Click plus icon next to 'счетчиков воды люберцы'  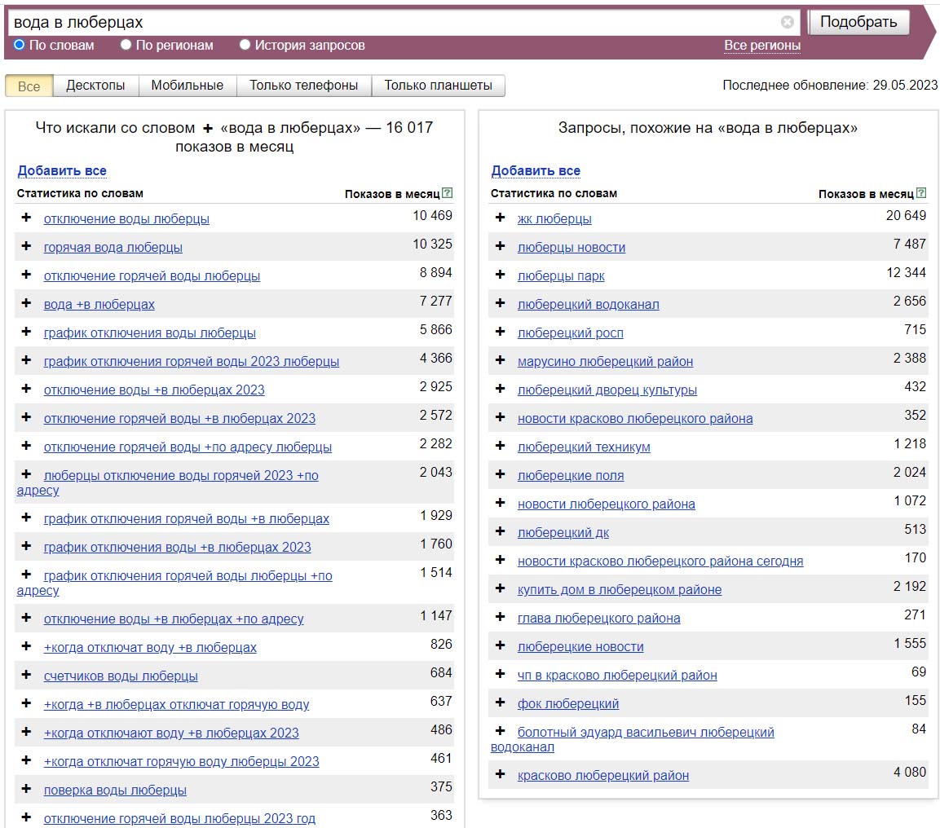click(26, 675)
